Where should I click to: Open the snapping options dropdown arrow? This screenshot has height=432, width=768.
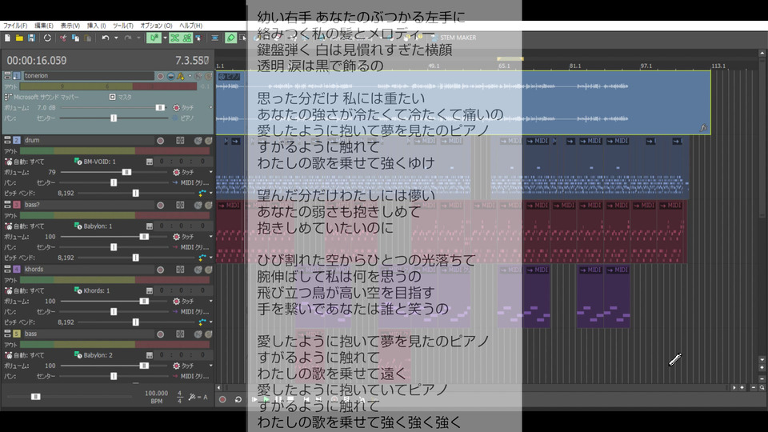[x=165, y=38]
